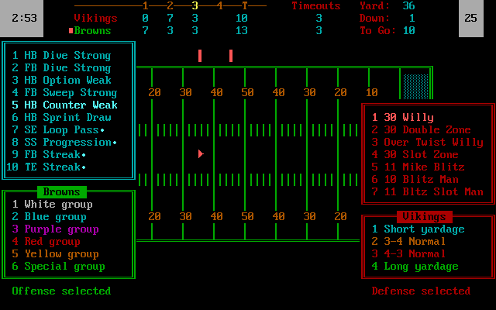
Task: Click the shaded end zone box
Action: click(416, 86)
